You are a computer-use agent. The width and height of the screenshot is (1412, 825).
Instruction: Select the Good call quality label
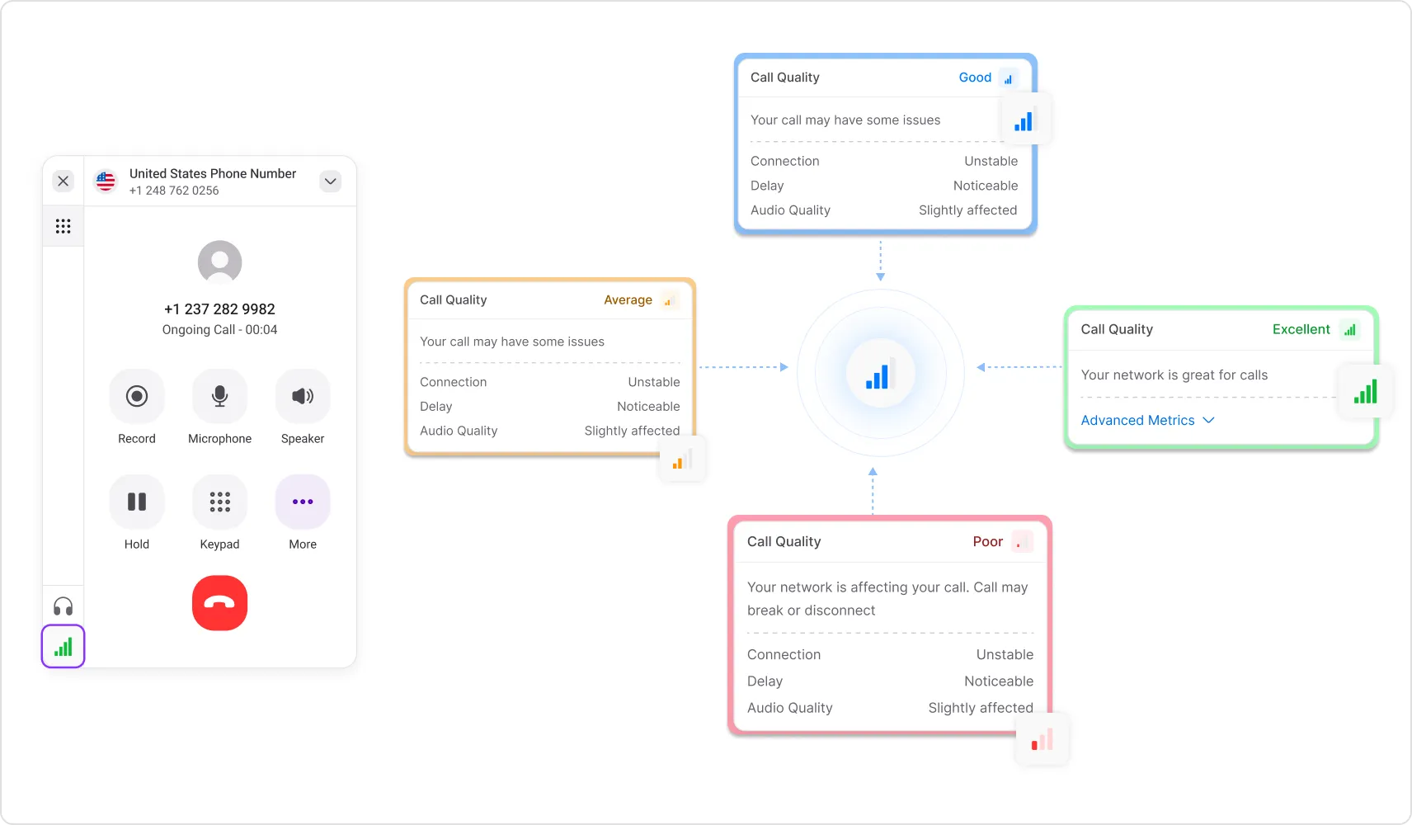tap(975, 78)
